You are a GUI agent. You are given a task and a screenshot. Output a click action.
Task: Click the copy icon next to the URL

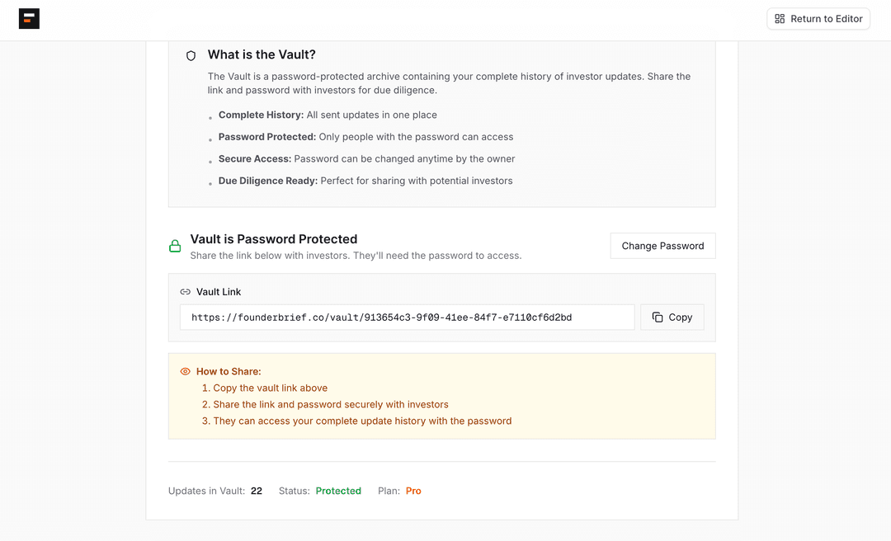point(658,318)
